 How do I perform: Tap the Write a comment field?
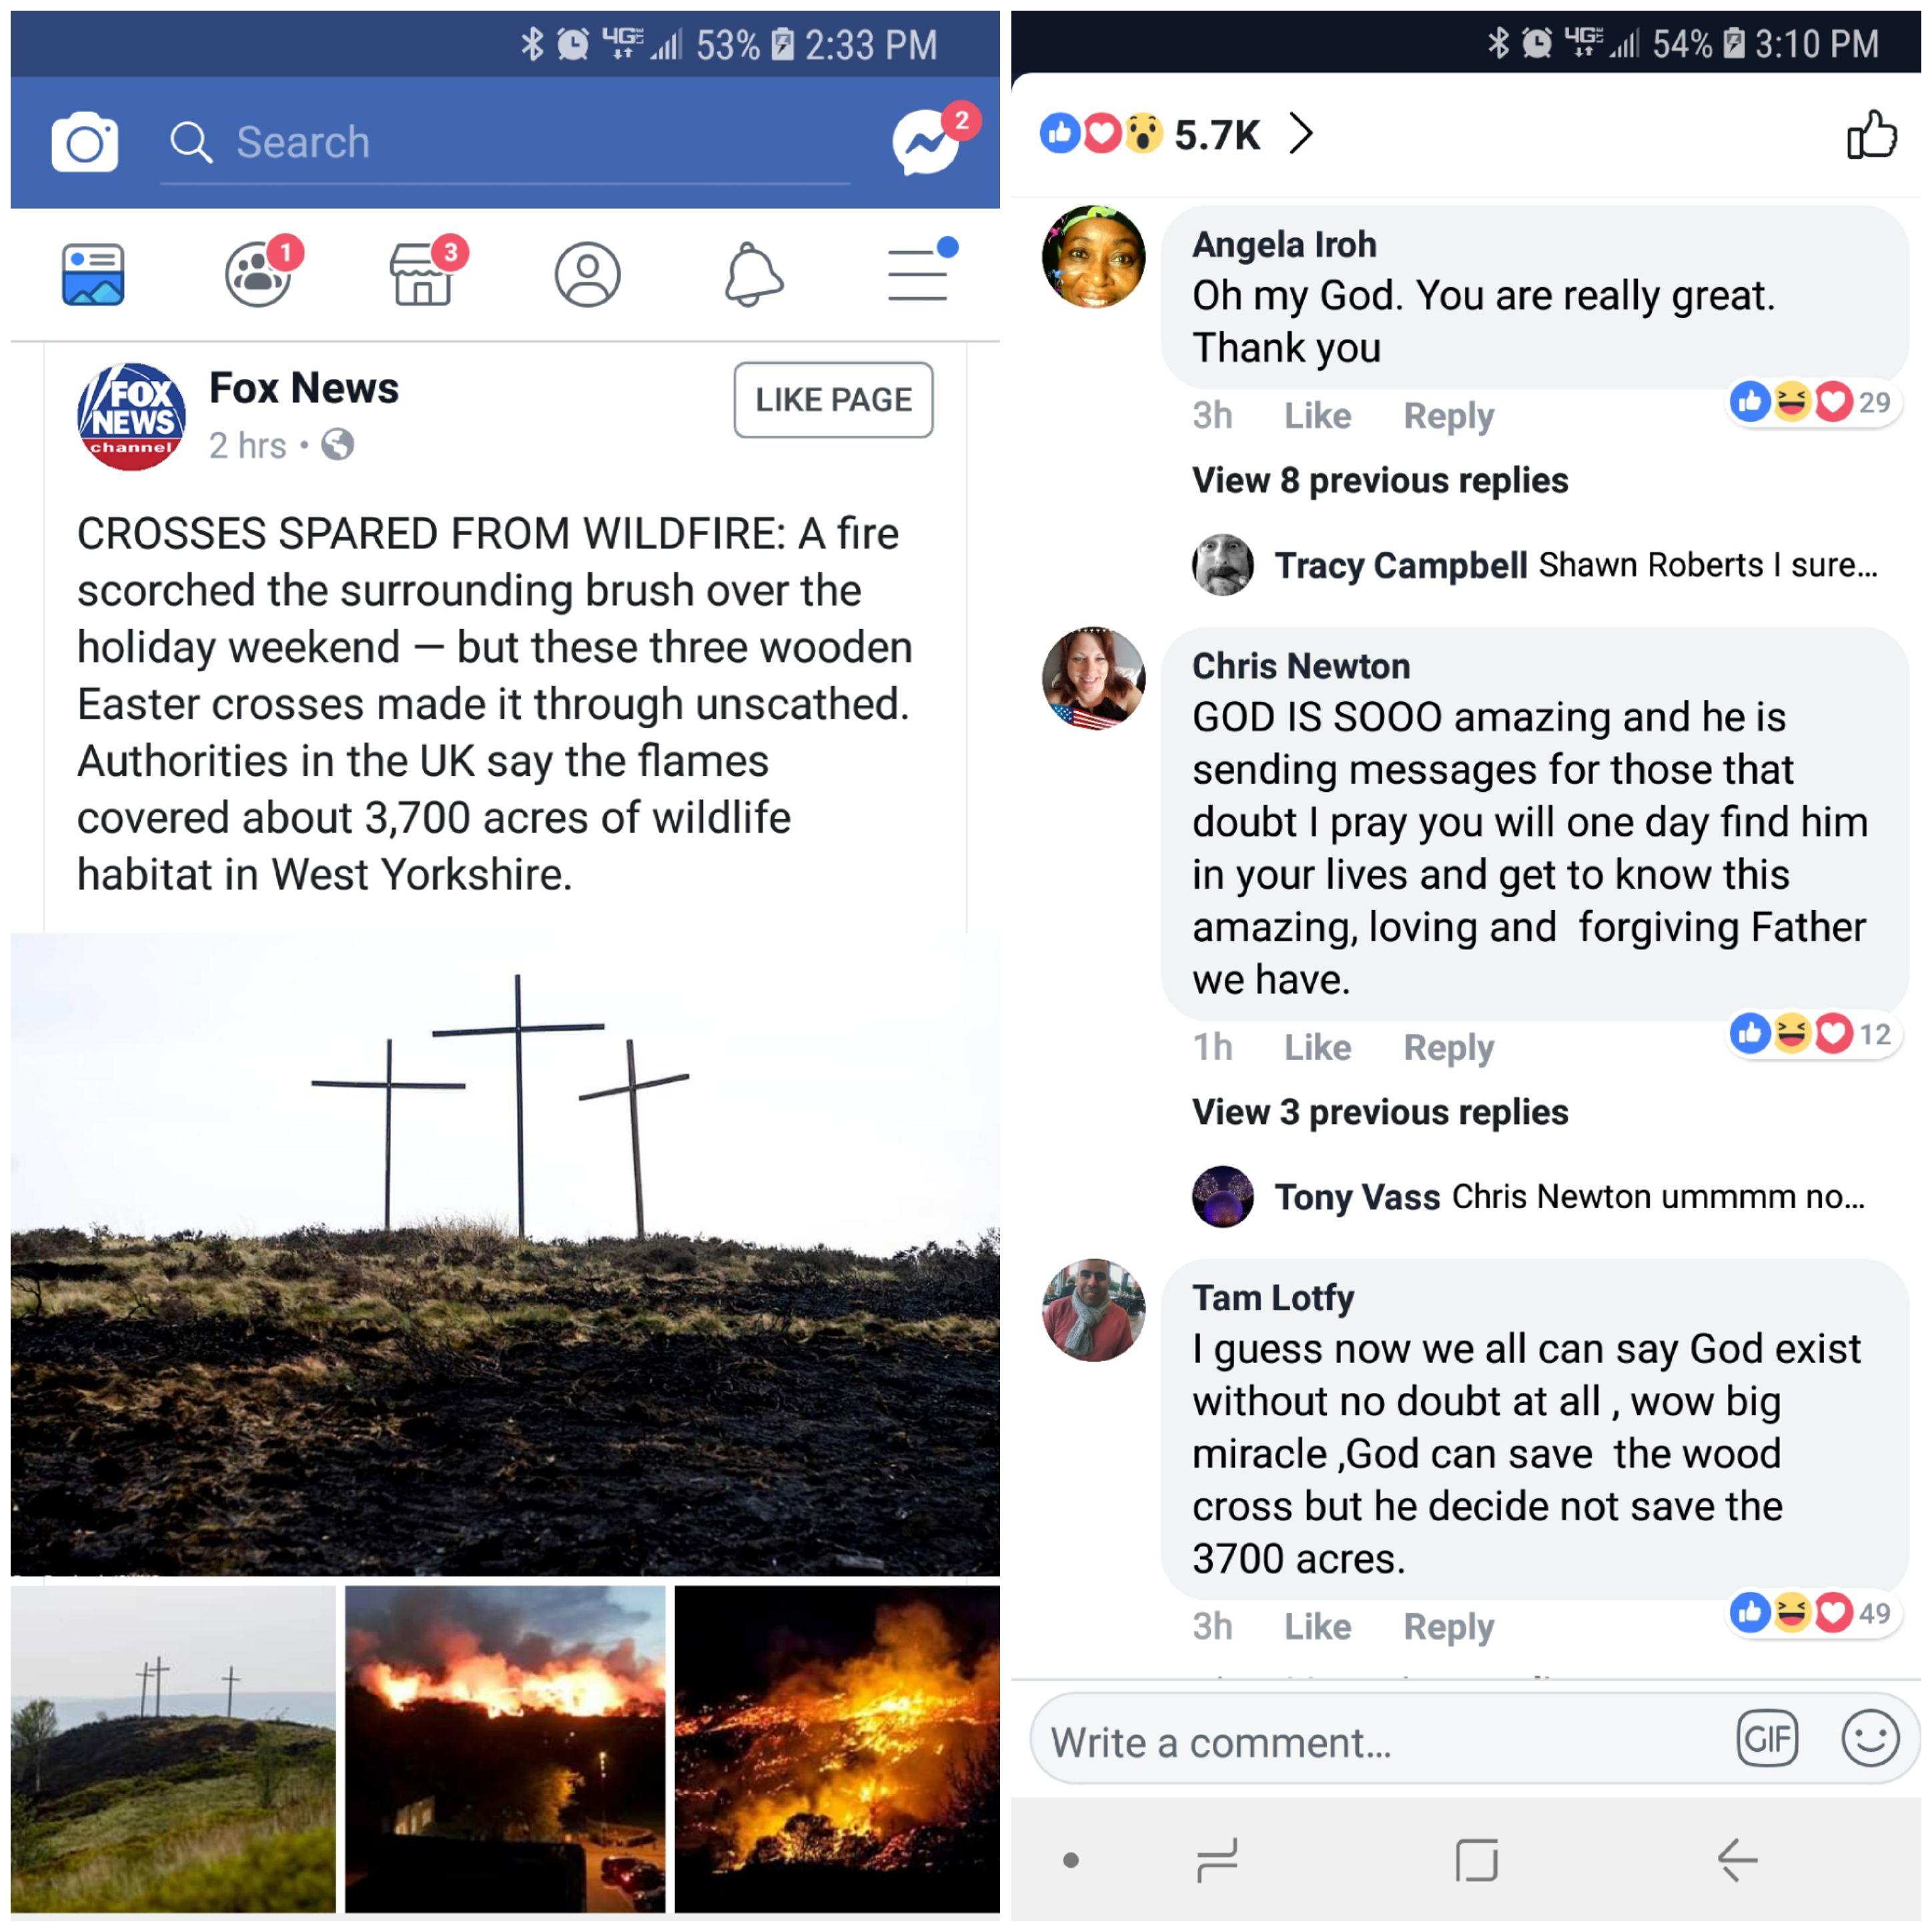[x=1350, y=1742]
